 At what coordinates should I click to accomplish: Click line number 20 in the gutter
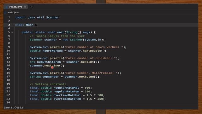(8, 88)
